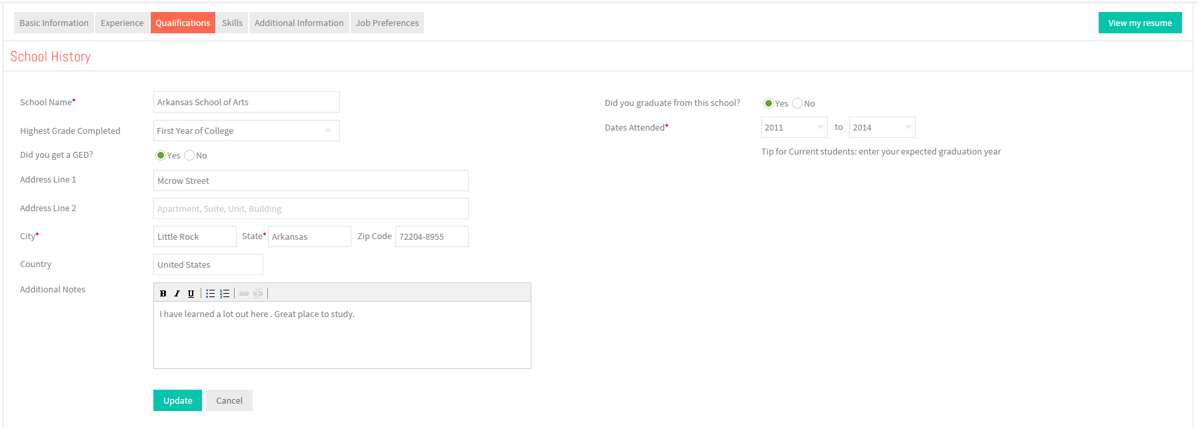Click the Update button

point(177,400)
